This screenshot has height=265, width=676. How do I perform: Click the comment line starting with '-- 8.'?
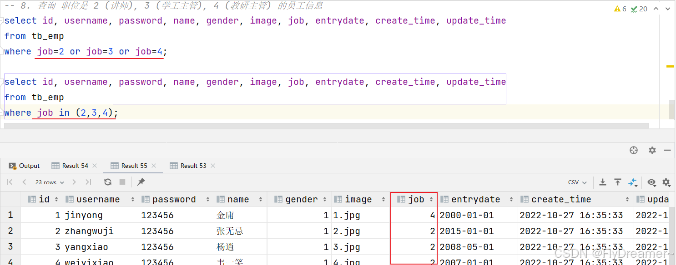[x=164, y=5]
